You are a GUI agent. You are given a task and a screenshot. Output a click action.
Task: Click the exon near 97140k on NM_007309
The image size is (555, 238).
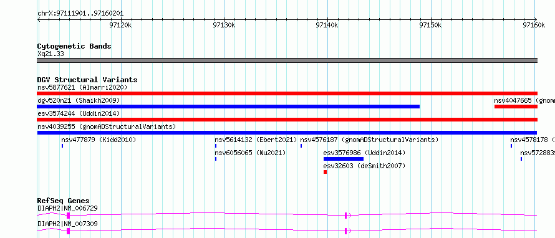click(x=346, y=231)
